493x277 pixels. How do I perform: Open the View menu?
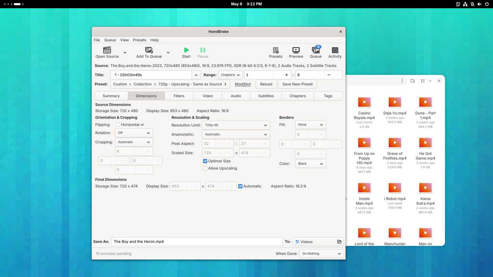point(125,40)
